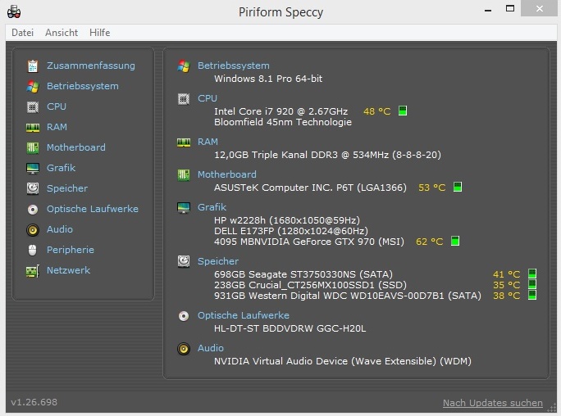Show Grafik details from sidebar

pyautogui.click(x=62, y=168)
